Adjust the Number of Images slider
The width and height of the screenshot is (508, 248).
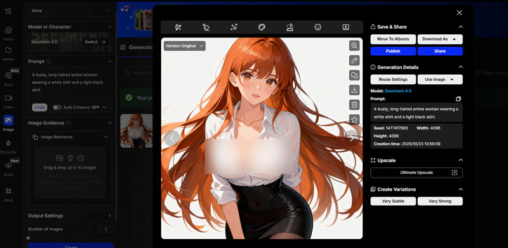click(28, 238)
